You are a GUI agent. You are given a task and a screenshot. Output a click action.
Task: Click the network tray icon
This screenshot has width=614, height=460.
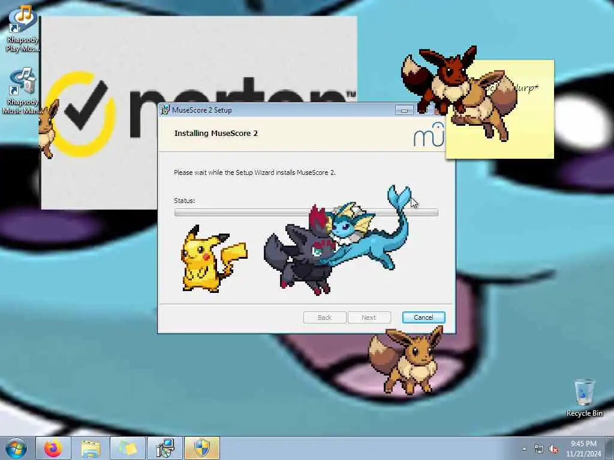539,449
